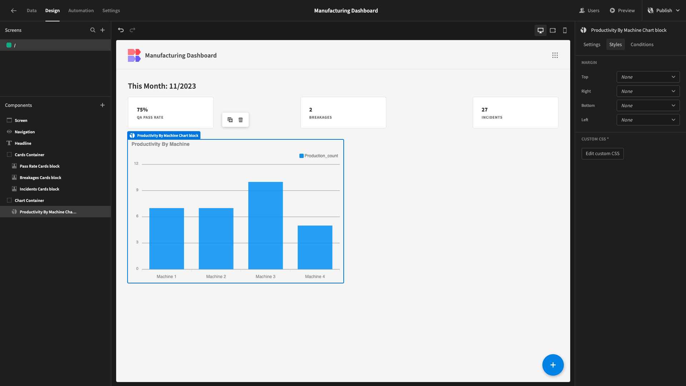Toggle Production_count legend series
This screenshot has width=686, height=386.
(x=319, y=156)
